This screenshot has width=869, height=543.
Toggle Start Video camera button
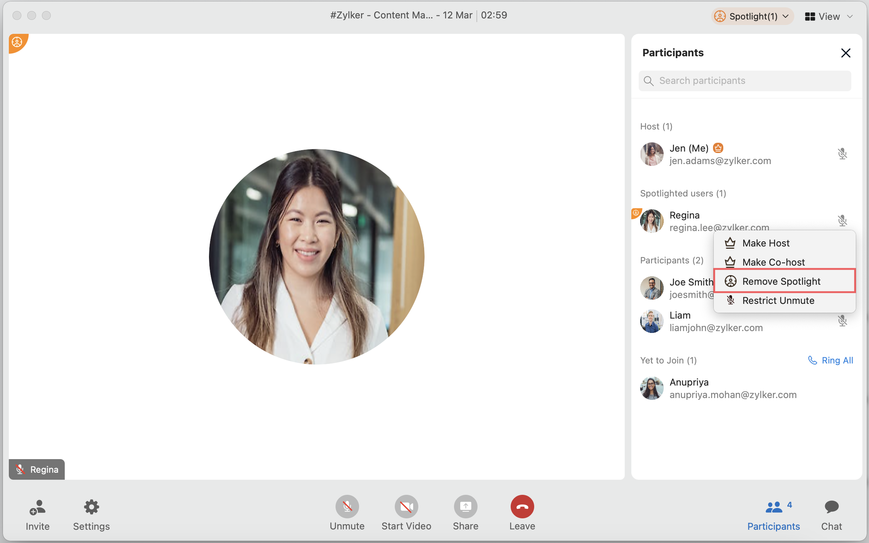(406, 507)
